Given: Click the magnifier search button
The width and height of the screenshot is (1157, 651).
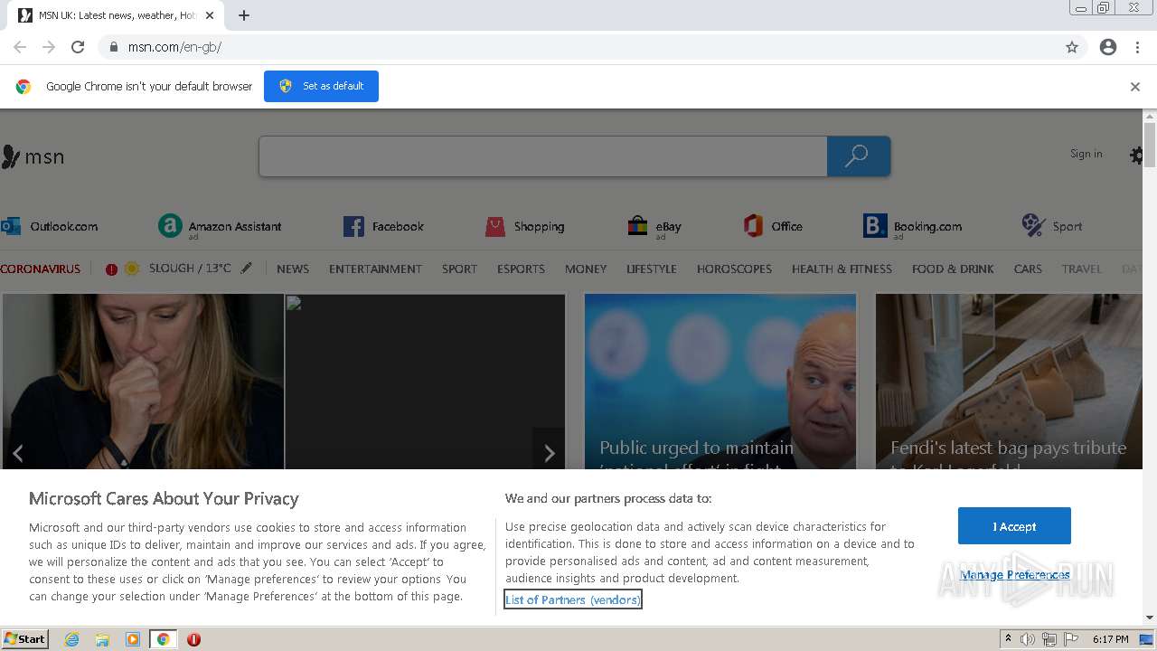Looking at the screenshot, I should [x=858, y=156].
